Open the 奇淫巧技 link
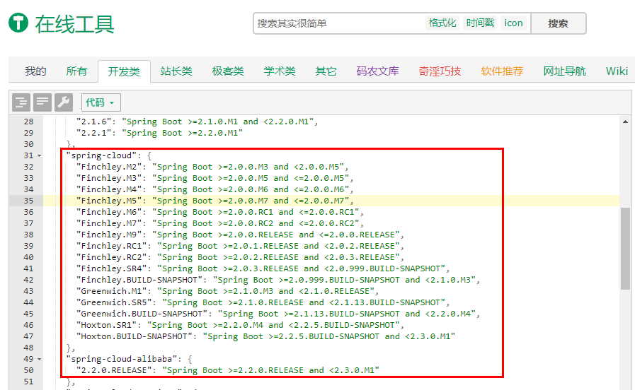635x390 pixels. click(x=440, y=71)
